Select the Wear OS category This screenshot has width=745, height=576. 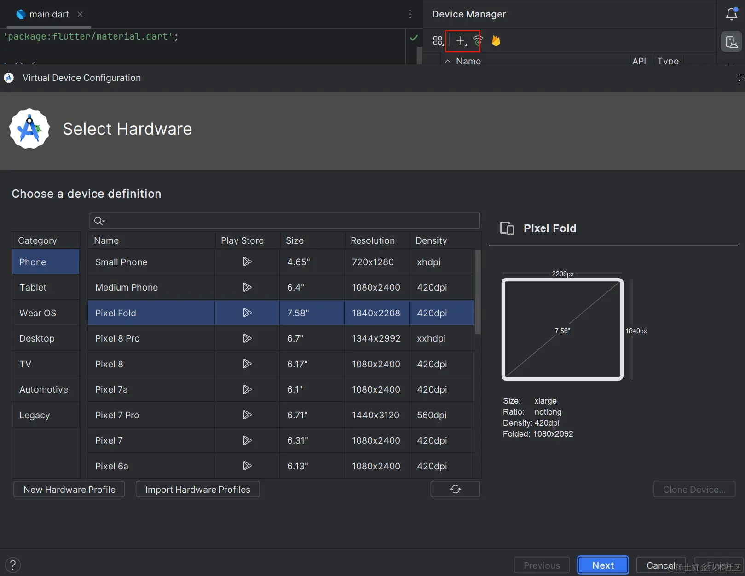point(46,313)
